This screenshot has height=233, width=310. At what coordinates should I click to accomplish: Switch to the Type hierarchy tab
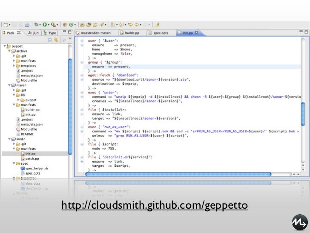[x=50, y=33]
